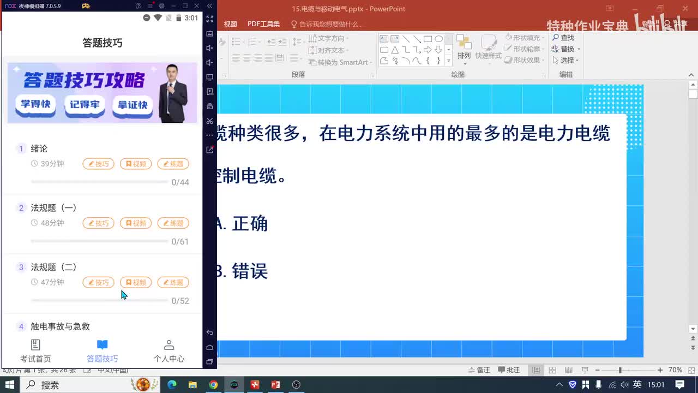This screenshot has width=698, height=393.
Task: Click the 答题技巧攻略 banner
Action: click(102, 93)
